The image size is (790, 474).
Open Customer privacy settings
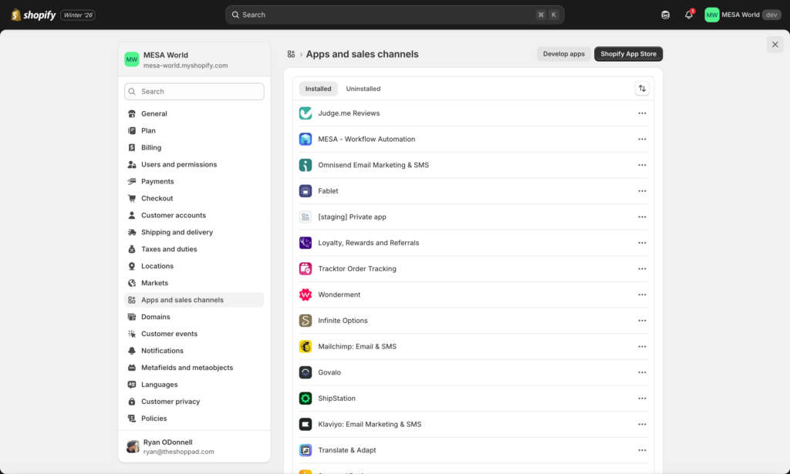[x=194, y=402]
